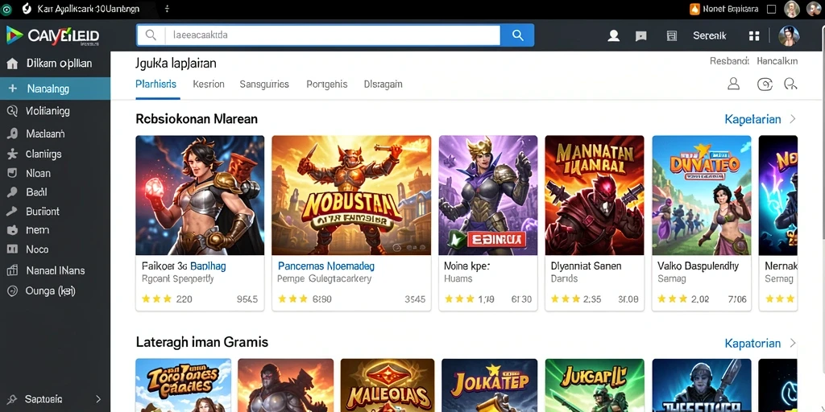Open the Dlsragain tab

[x=383, y=84]
